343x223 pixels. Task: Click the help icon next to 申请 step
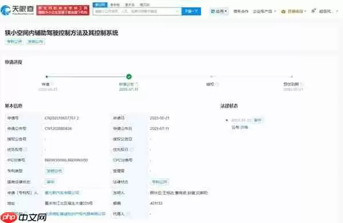point(52,84)
